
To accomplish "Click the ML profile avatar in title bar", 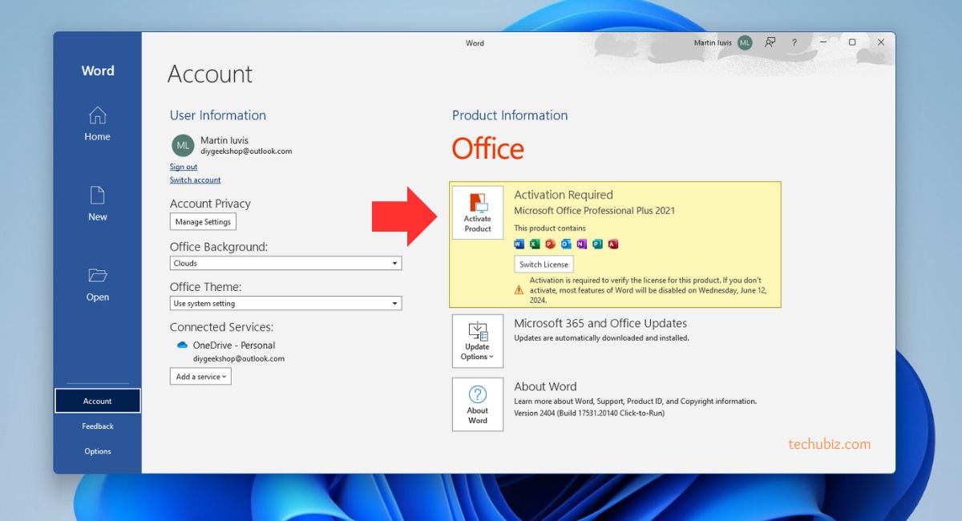I will pyautogui.click(x=745, y=43).
